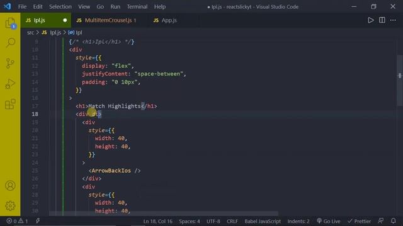Split the editor to the right
Viewport: 403px width, 226px height.
click(x=382, y=20)
